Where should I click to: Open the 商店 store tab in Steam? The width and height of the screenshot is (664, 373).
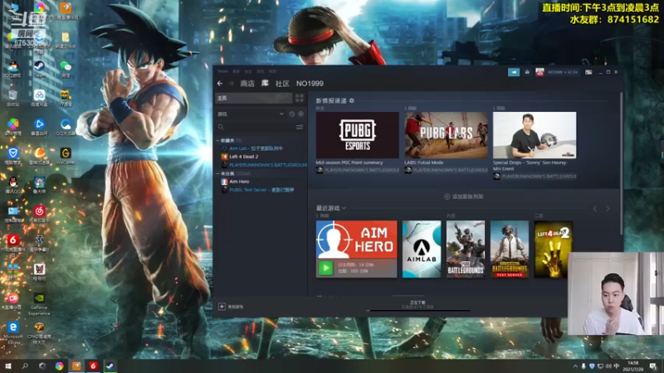point(247,84)
